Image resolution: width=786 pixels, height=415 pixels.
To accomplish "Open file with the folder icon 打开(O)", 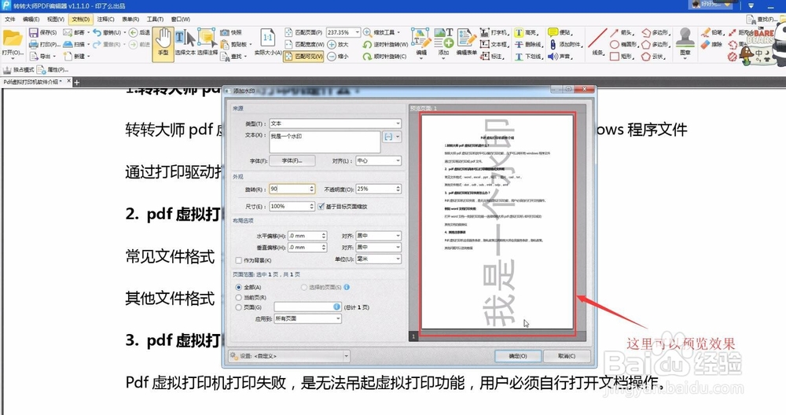I will (13, 39).
